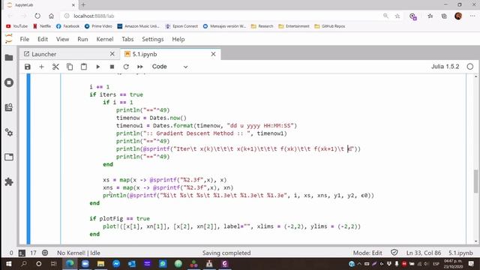480x270 pixels.
Task: Click the Mode: Edit status text
Action: (367, 253)
